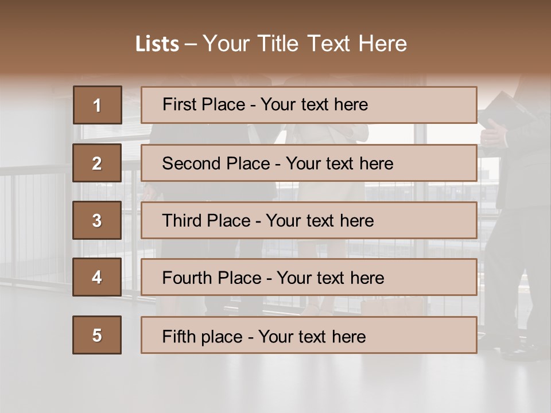Select the number 2 square

[x=97, y=163]
